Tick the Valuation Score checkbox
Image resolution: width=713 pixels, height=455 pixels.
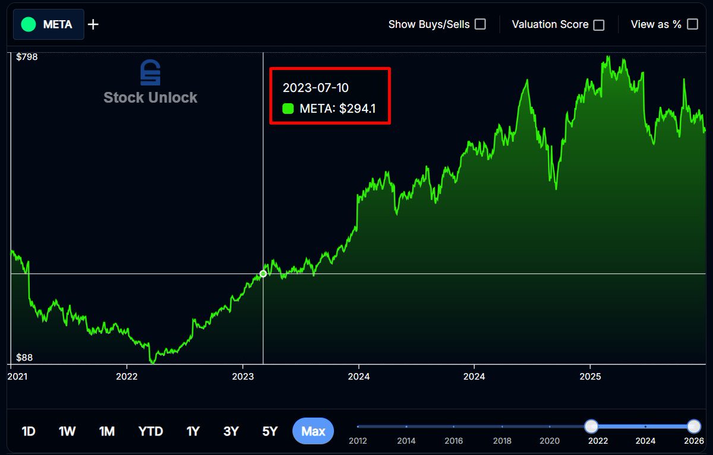599,25
